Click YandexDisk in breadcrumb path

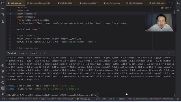click(14, 99)
